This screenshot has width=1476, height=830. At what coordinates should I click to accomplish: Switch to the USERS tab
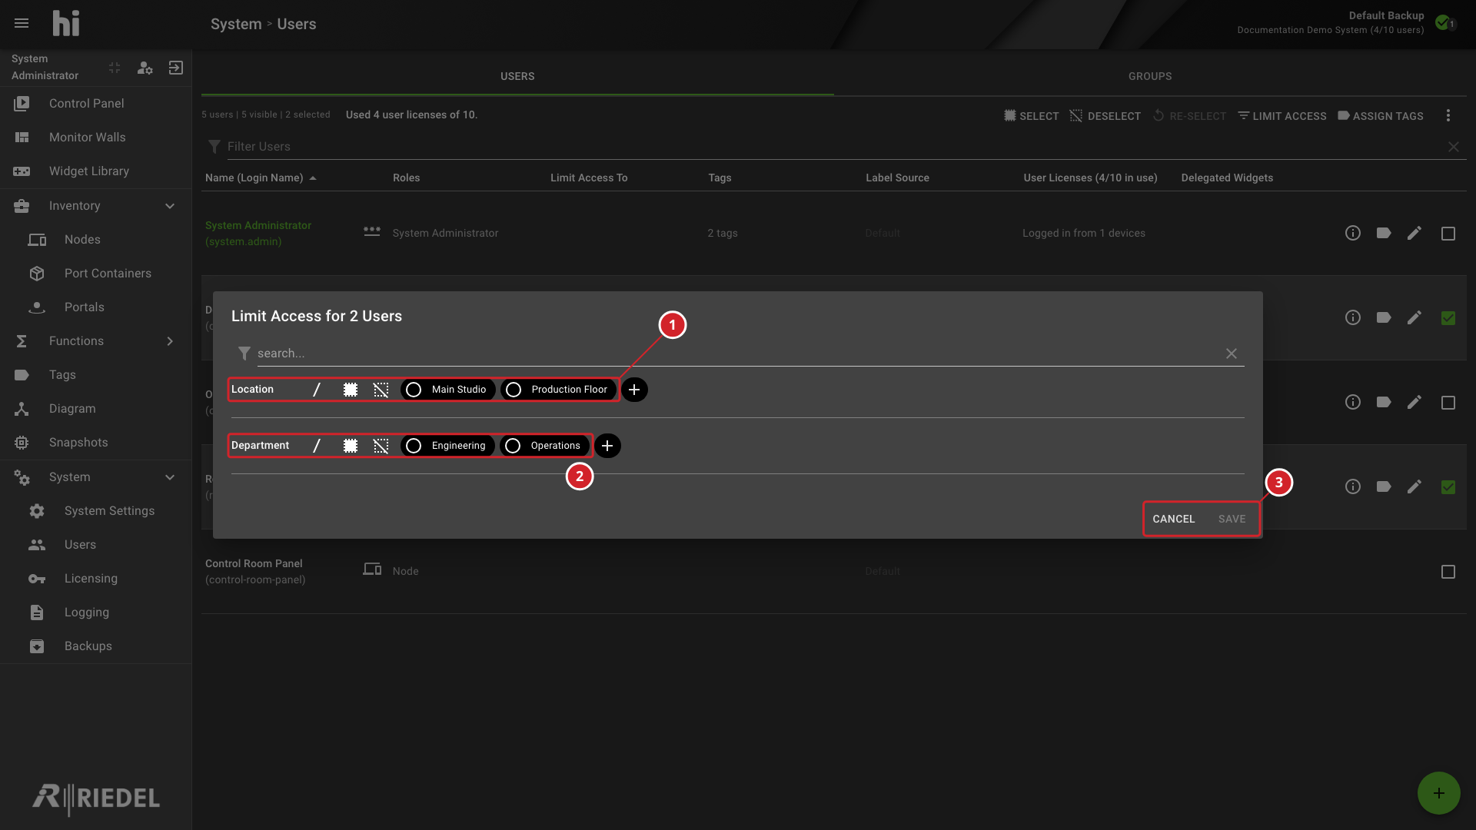point(517,76)
